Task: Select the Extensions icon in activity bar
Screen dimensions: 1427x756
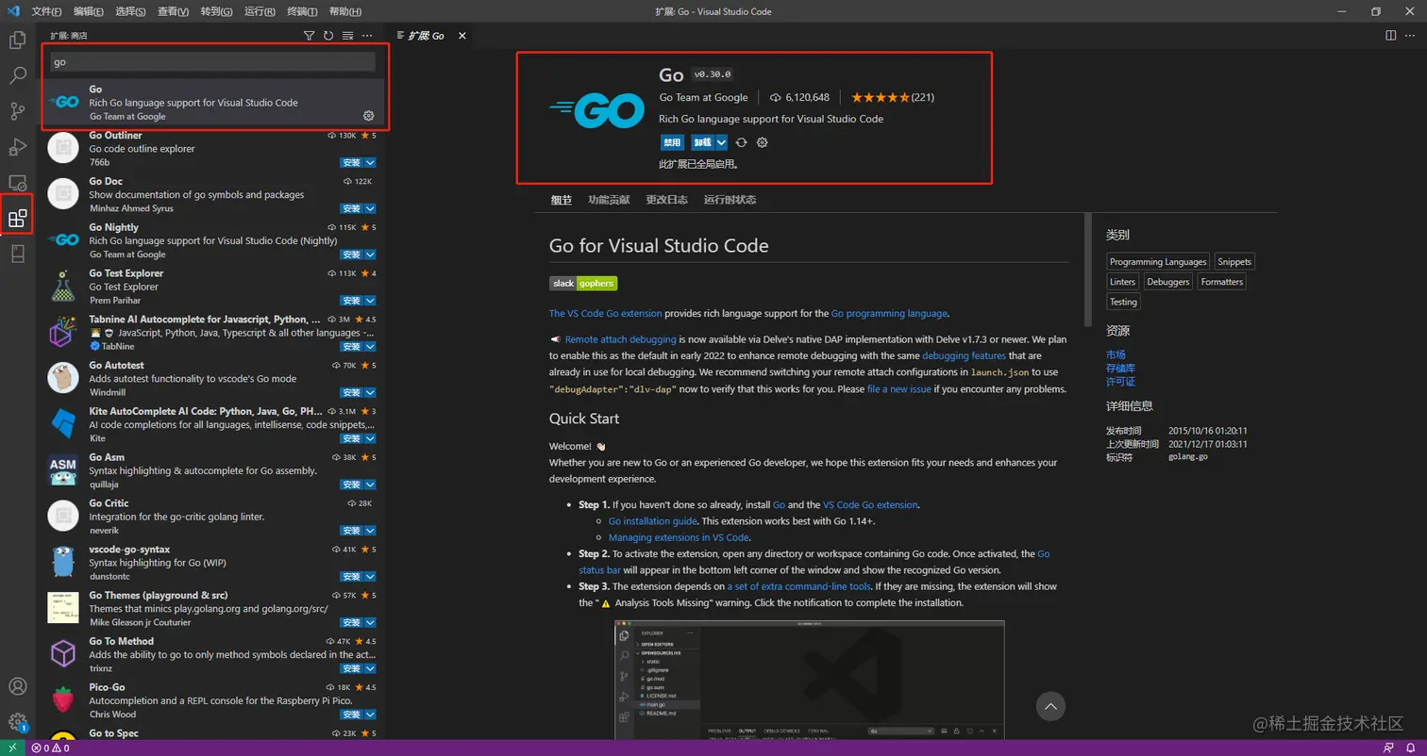Action: pos(17,219)
